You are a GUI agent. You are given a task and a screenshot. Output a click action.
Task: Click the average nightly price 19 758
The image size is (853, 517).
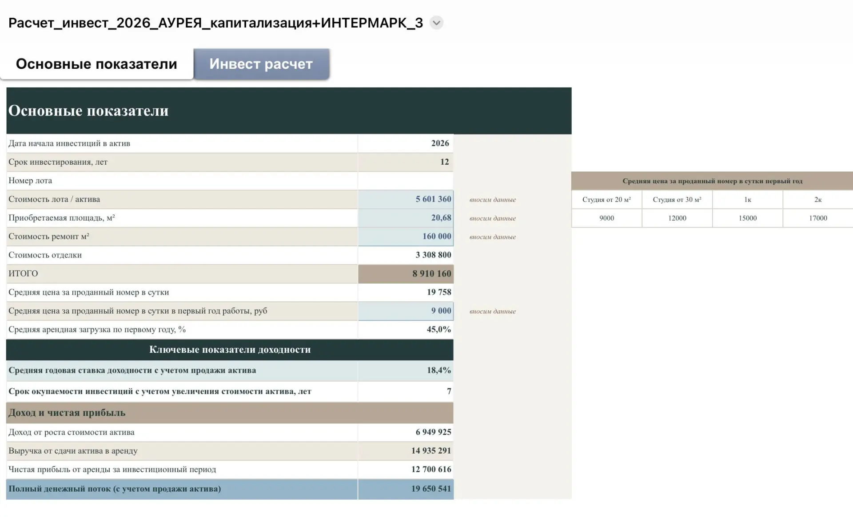coord(406,292)
